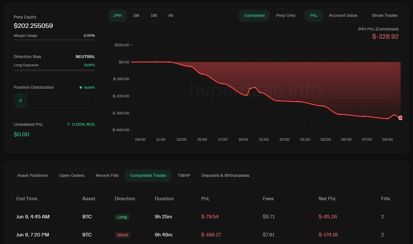
Task: Select the Combined view option
Action: click(x=254, y=16)
